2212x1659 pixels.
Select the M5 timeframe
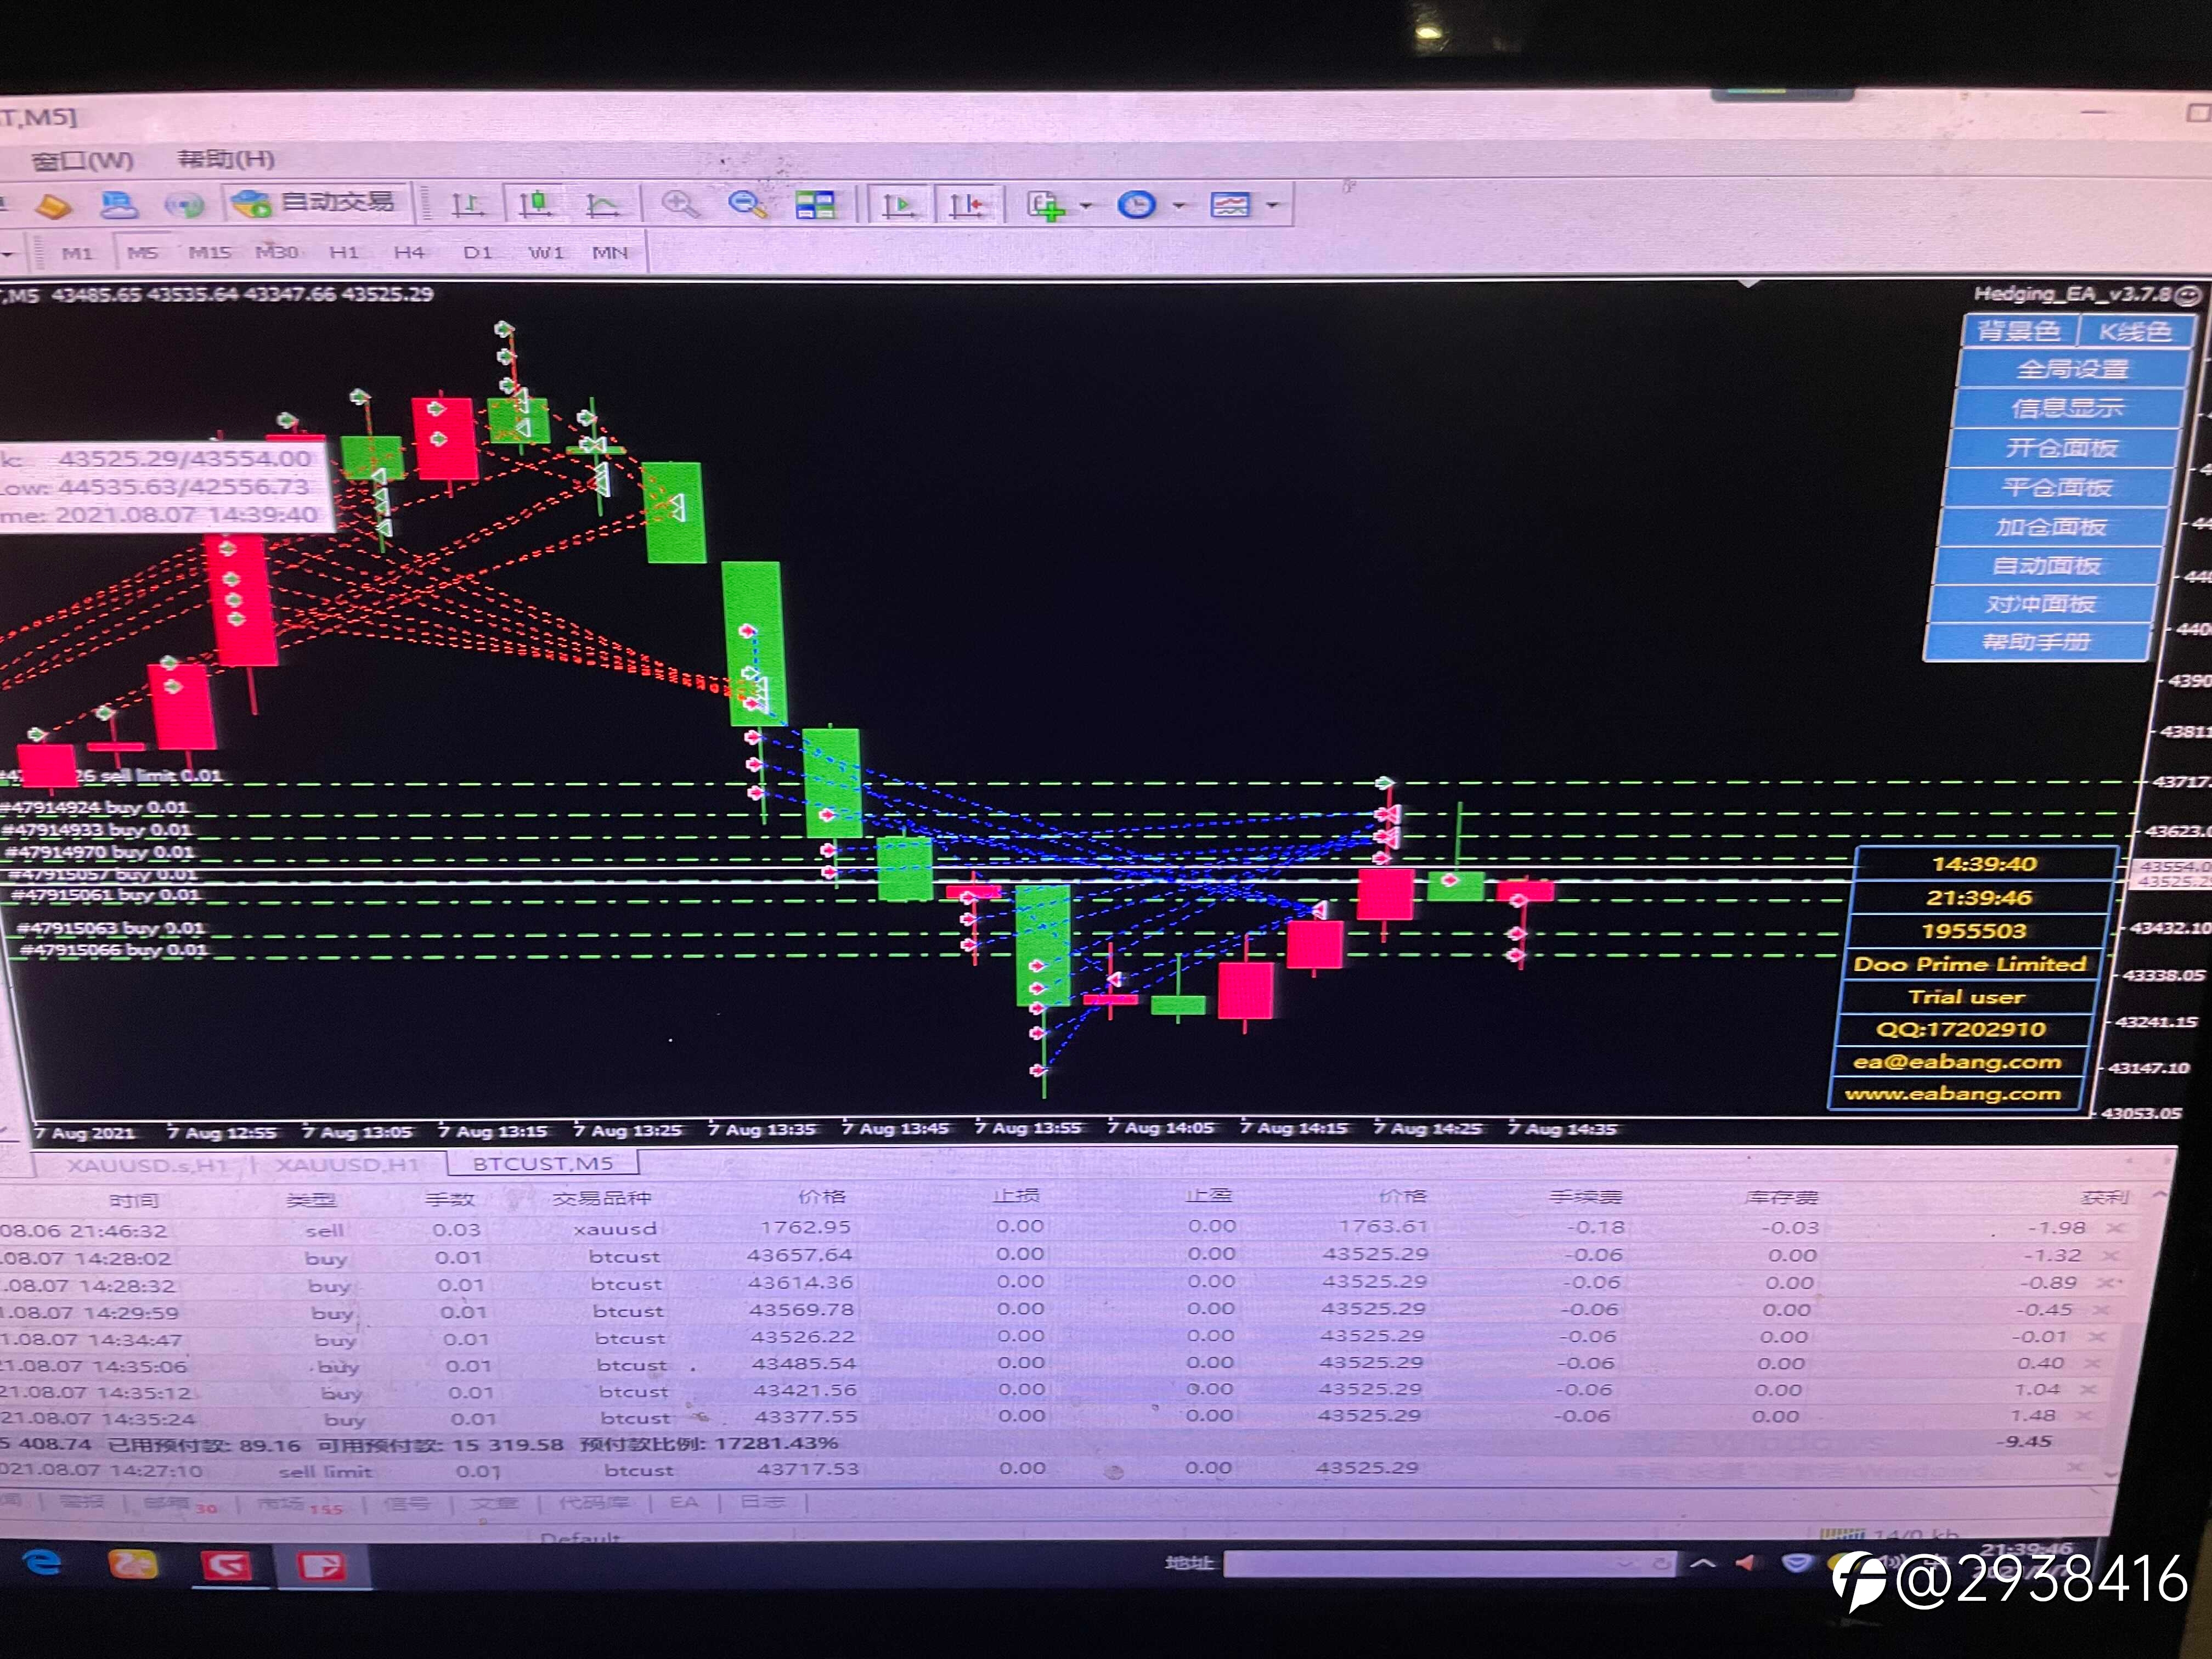pyautogui.click(x=142, y=253)
